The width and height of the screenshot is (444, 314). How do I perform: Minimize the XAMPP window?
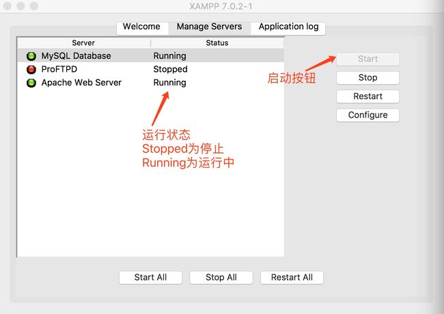(x=20, y=6)
